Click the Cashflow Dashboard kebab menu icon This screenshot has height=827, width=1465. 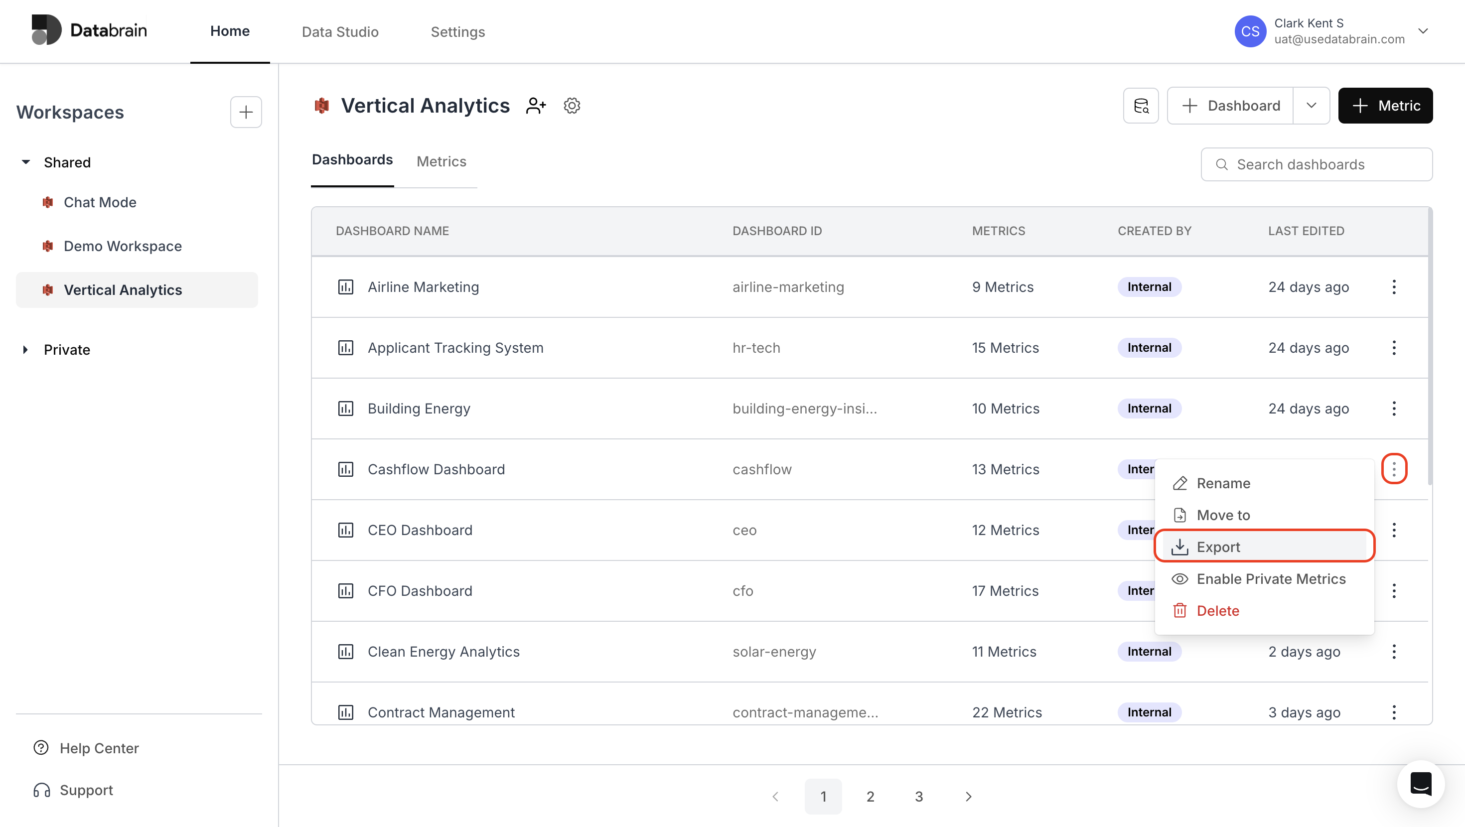click(1393, 469)
